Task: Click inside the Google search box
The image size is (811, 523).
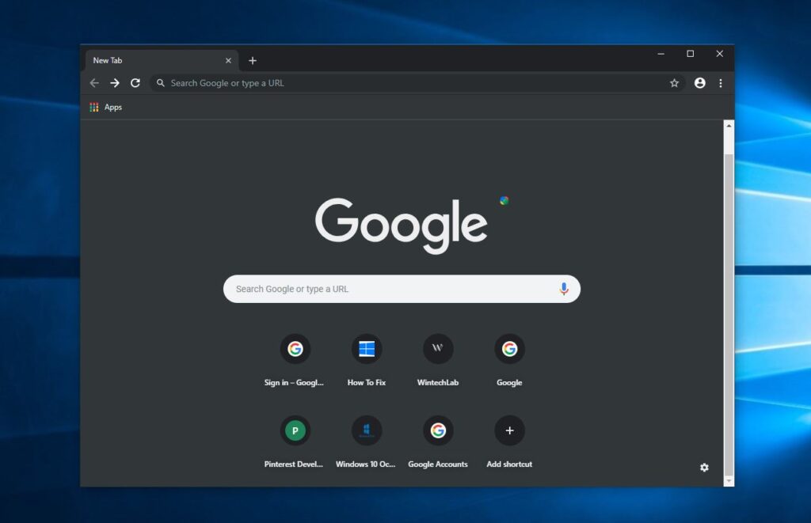Action: click(380, 289)
